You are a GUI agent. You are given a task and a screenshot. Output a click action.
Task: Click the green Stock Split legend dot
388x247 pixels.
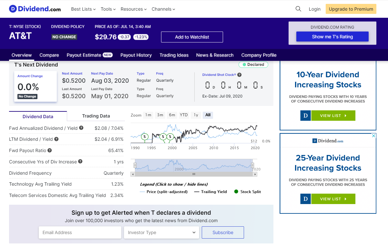(x=236, y=191)
